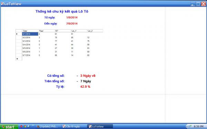Click the system tray expand arrow icon

187,127
